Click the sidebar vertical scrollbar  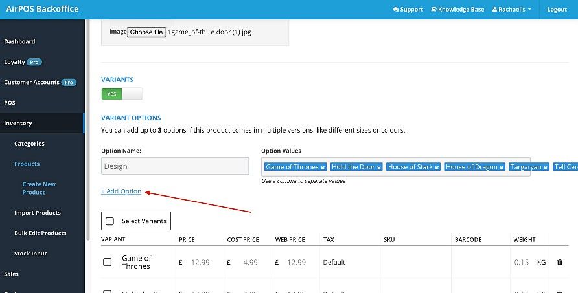[x=87, y=129]
